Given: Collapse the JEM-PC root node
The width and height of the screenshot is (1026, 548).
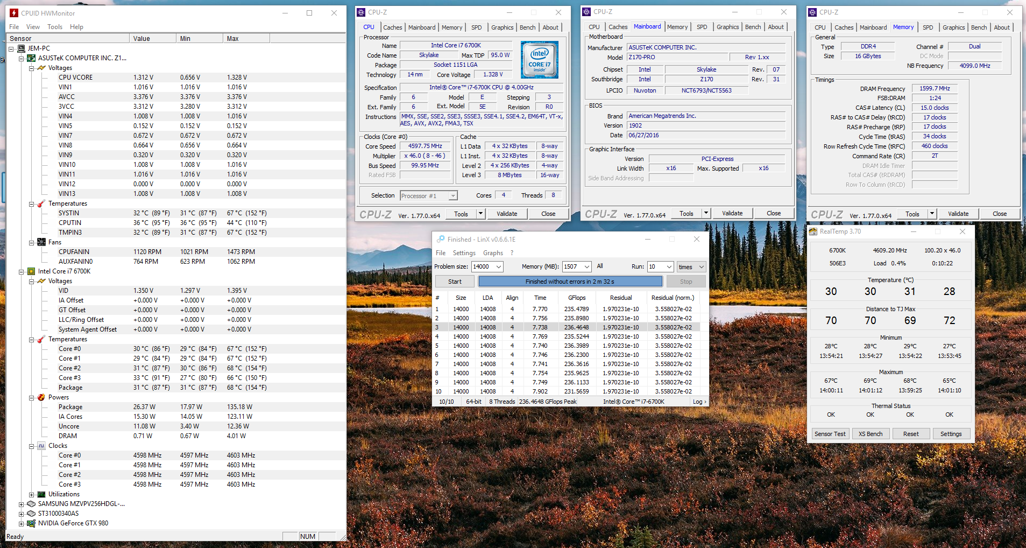Looking at the screenshot, I should 11,48.
